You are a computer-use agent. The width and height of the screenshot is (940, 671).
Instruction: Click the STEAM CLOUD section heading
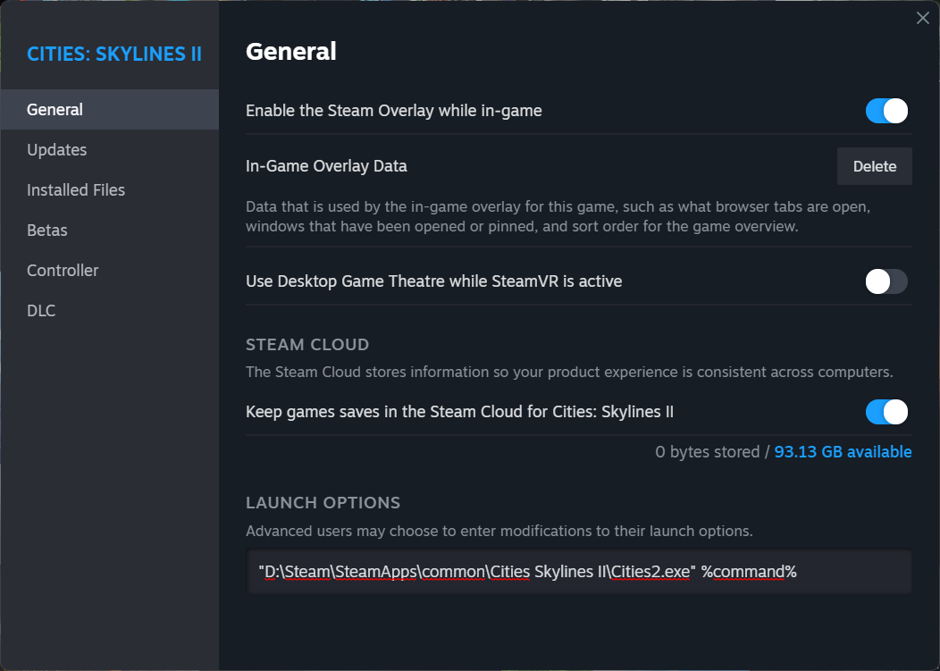307,345
